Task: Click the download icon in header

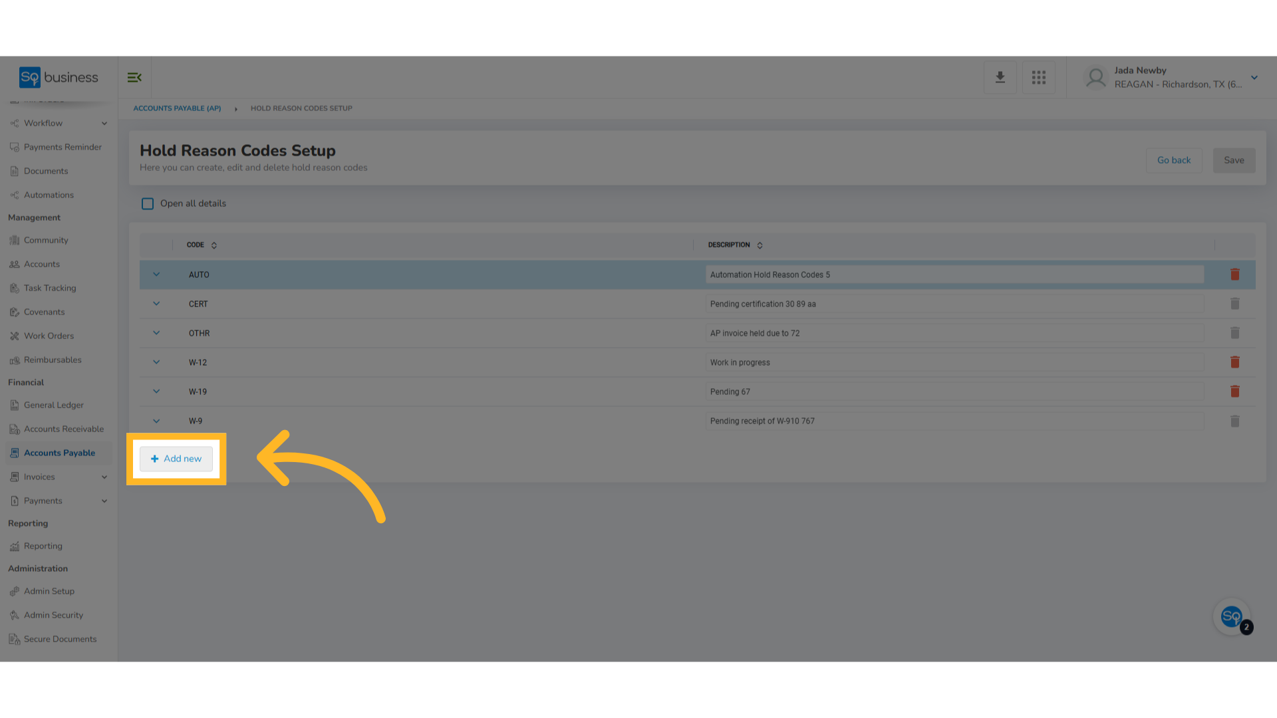Action: coord(1000,78)
